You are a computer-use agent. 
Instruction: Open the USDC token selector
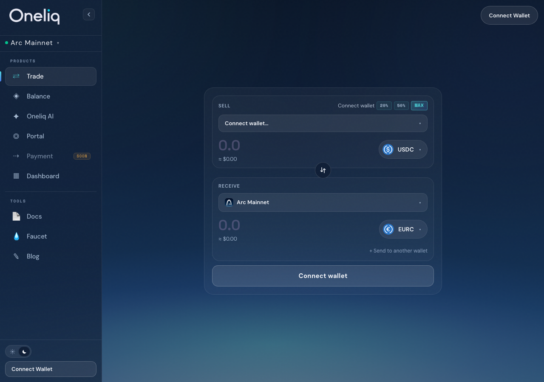pyautogui.click(x=403, y=149)
